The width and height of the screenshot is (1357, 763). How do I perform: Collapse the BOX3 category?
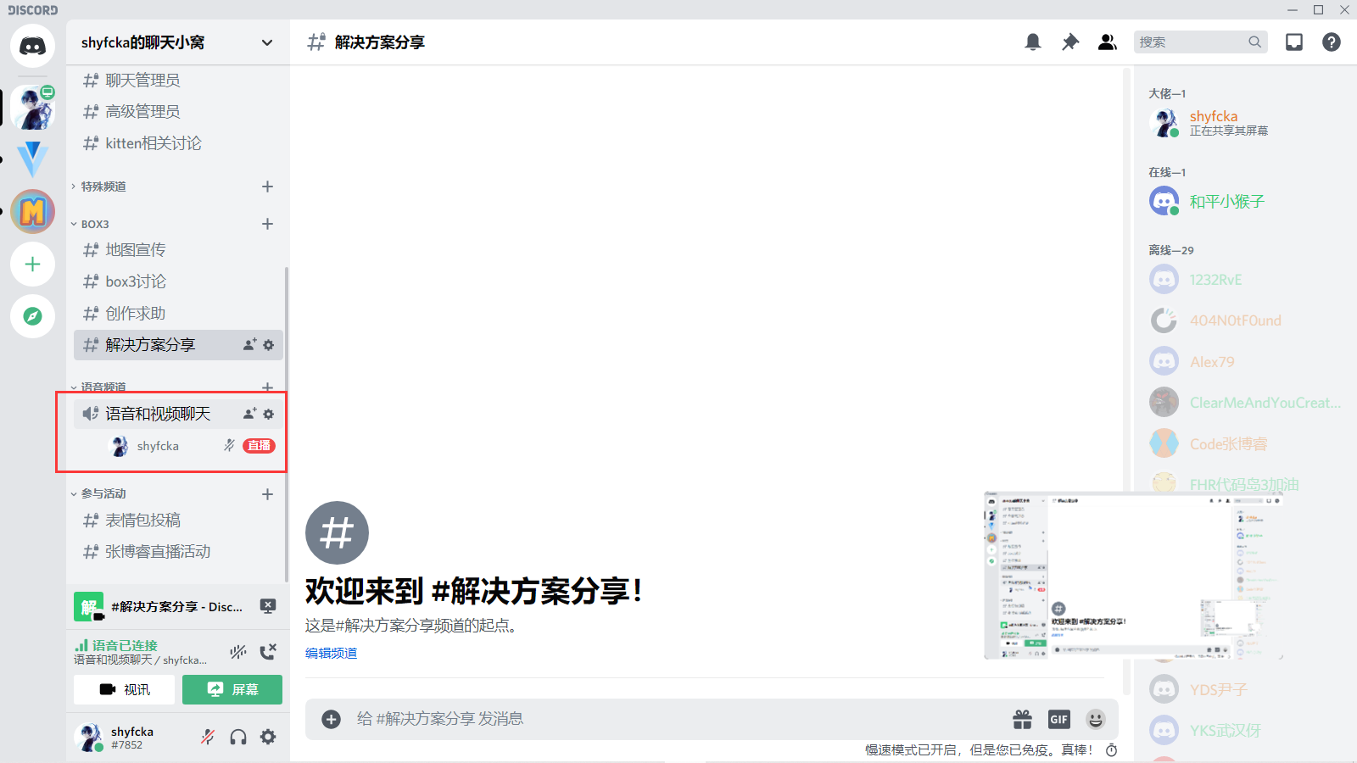pyautogui.click(x=91, y=224)
